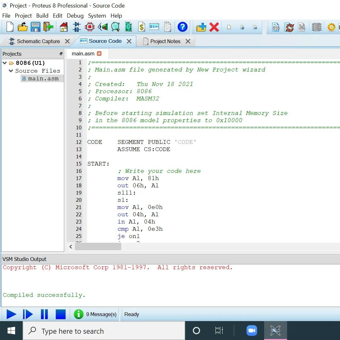This screenshot has width=340, height=340.
Task: Close the Source Code tab
Action: (x=129, y=41)
